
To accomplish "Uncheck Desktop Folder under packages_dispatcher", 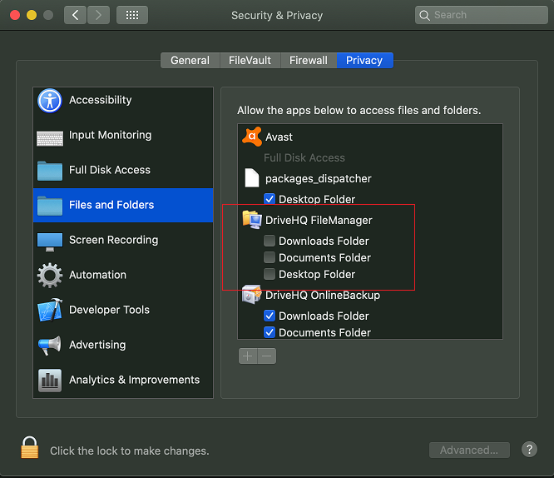I will (x=270, y=199).
